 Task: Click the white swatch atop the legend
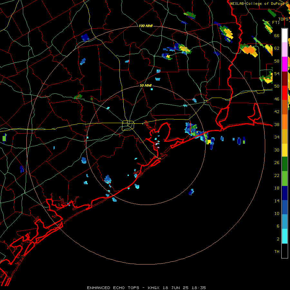(285, 35)
